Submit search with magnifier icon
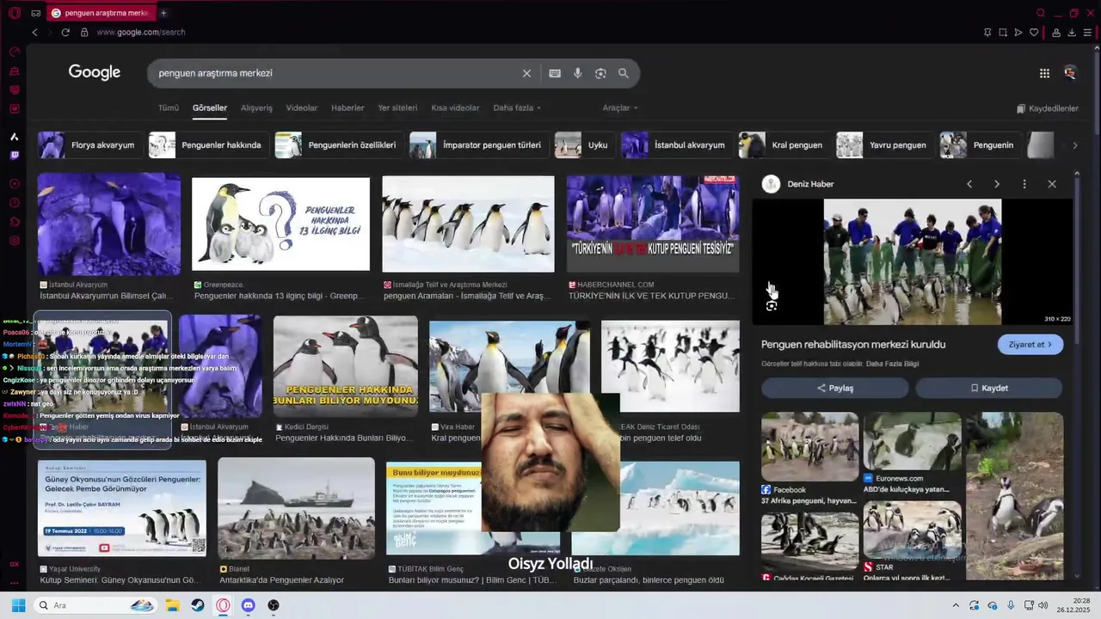The width and height of the screenshot is (1101, 619). (624, 73)
